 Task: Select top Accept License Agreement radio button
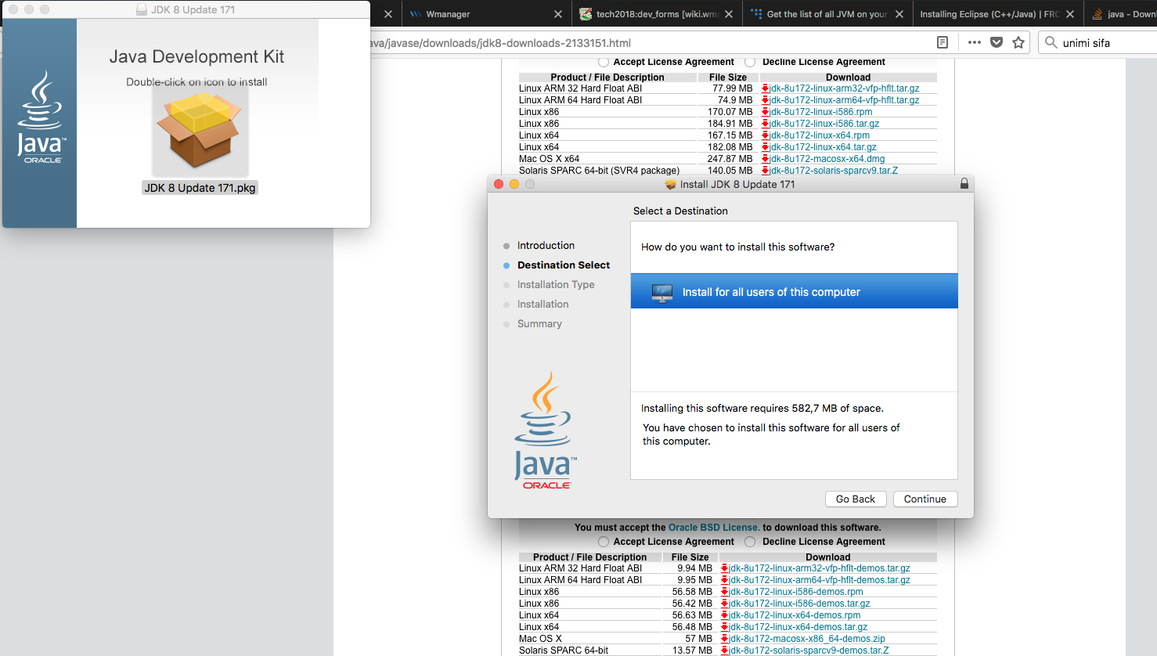(603, 62)
